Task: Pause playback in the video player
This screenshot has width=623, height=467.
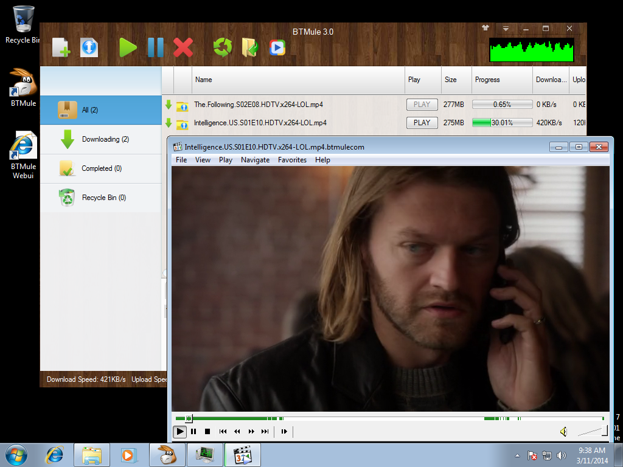Action: [193, 432]
